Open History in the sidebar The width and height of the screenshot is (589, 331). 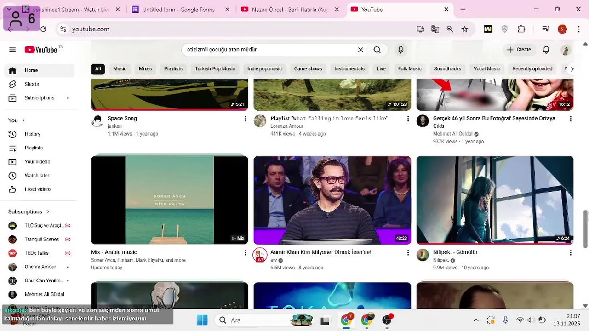[39, 134]
